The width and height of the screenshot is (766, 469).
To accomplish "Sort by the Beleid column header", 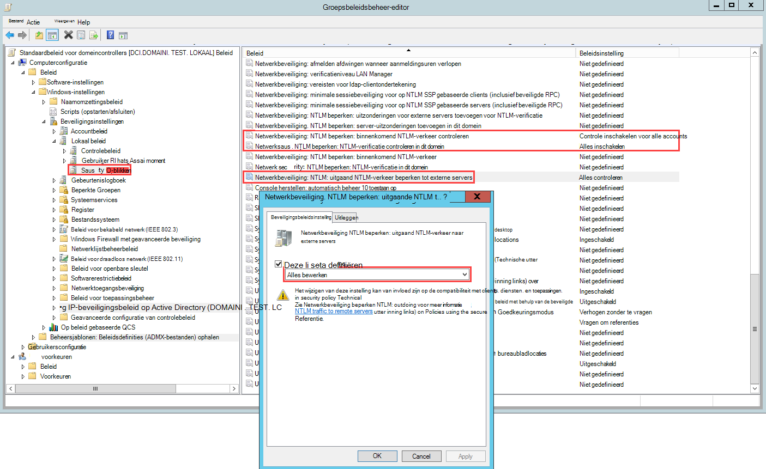I will click(x=409, y=53).
